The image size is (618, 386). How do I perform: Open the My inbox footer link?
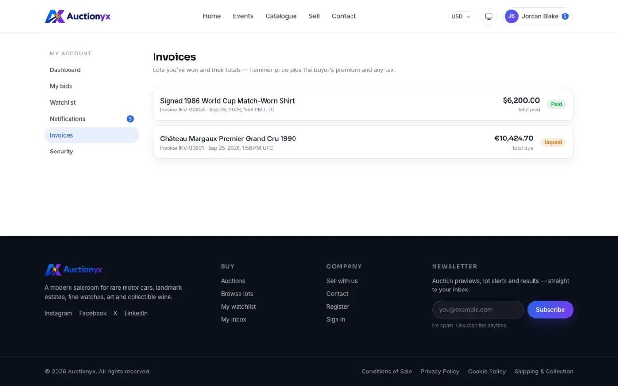coord(234,319)
